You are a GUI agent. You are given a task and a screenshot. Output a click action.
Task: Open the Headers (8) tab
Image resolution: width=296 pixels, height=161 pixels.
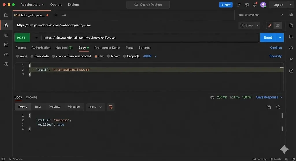point(64,48)
